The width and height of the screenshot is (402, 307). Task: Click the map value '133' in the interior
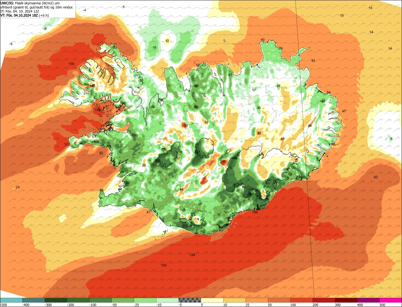185,126
